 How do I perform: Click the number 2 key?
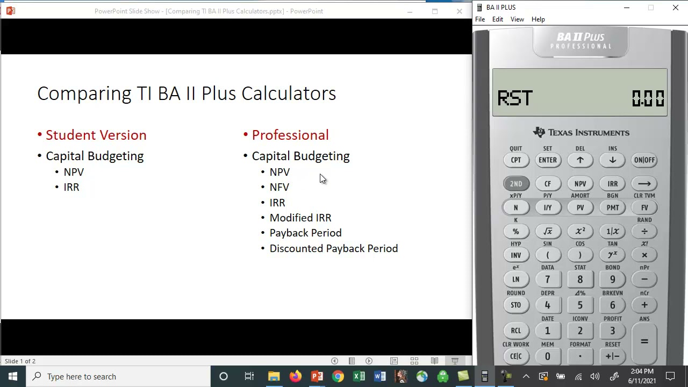[580, 331]
